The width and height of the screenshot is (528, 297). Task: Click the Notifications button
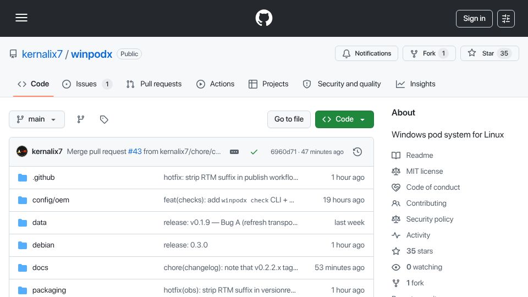tap(366, 53)
